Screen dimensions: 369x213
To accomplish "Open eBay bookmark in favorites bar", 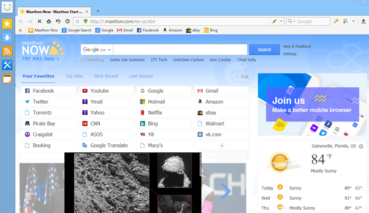I will 193,30.
